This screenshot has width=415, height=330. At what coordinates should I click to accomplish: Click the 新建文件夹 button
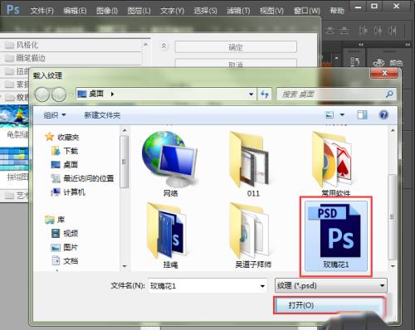click(102, 115)
